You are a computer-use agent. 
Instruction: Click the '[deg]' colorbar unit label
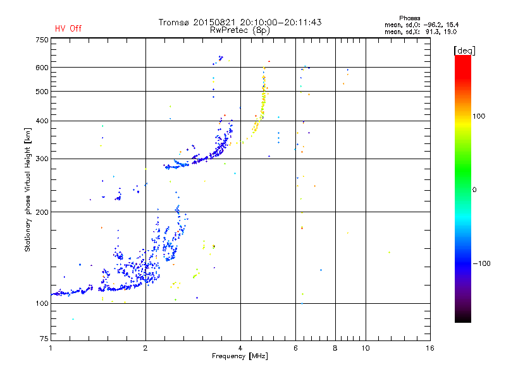click(464, 51)
